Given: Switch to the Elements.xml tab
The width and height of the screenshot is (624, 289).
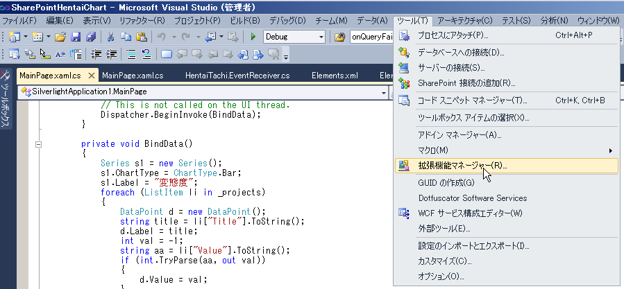Looking at the screenshot, I should 335,76.
